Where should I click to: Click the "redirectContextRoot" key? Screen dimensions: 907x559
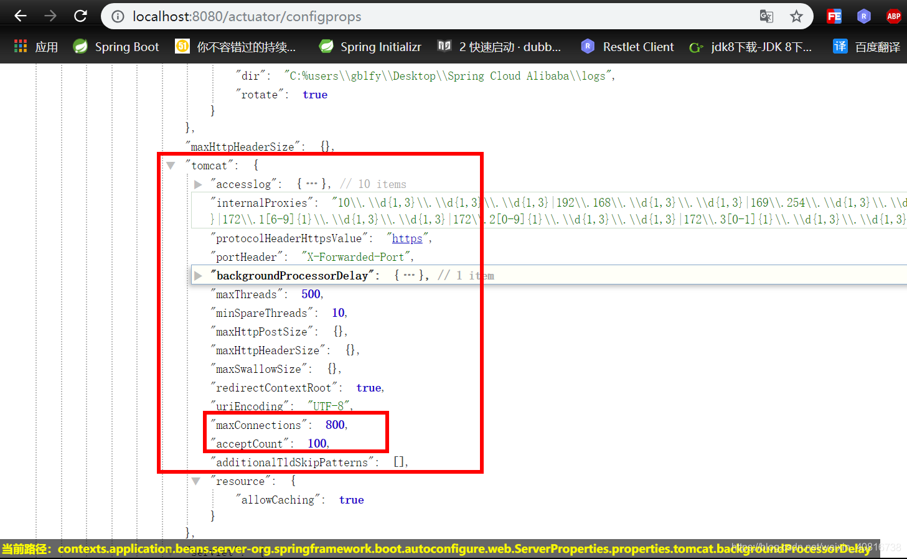(x=274, y=388)
